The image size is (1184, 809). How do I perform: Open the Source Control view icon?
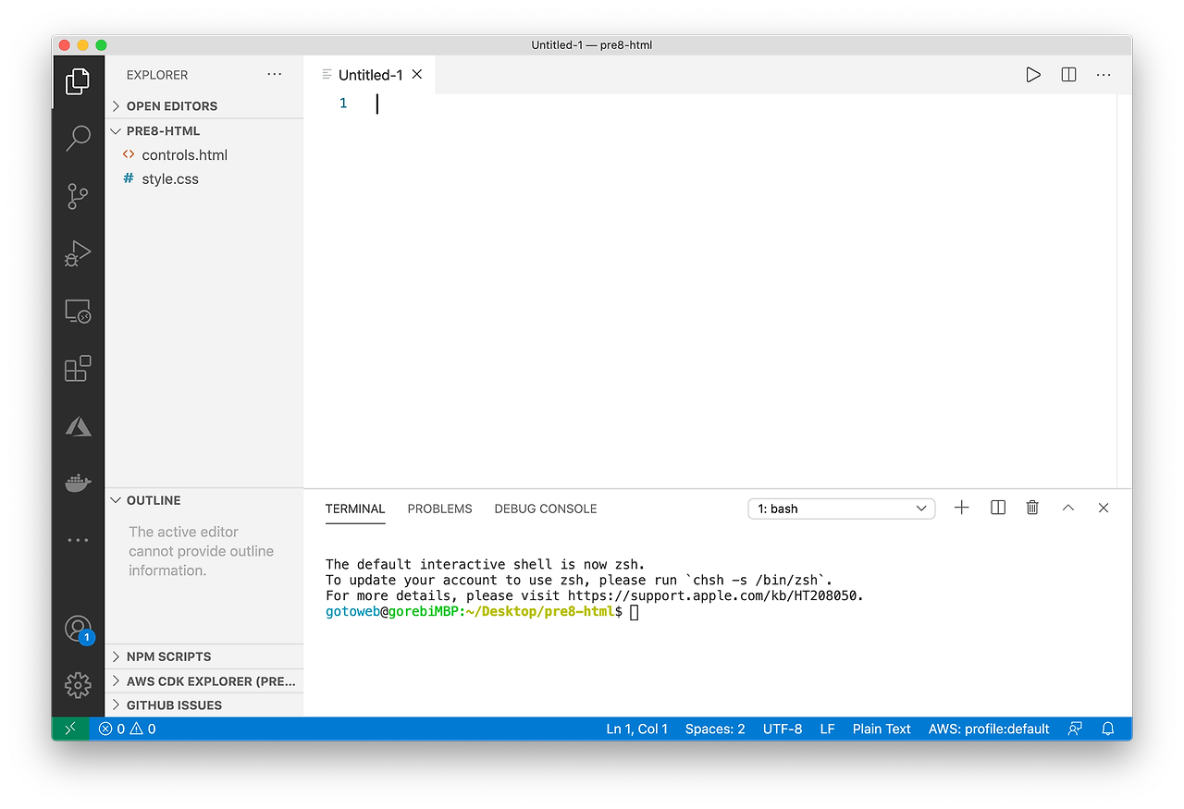78,195
